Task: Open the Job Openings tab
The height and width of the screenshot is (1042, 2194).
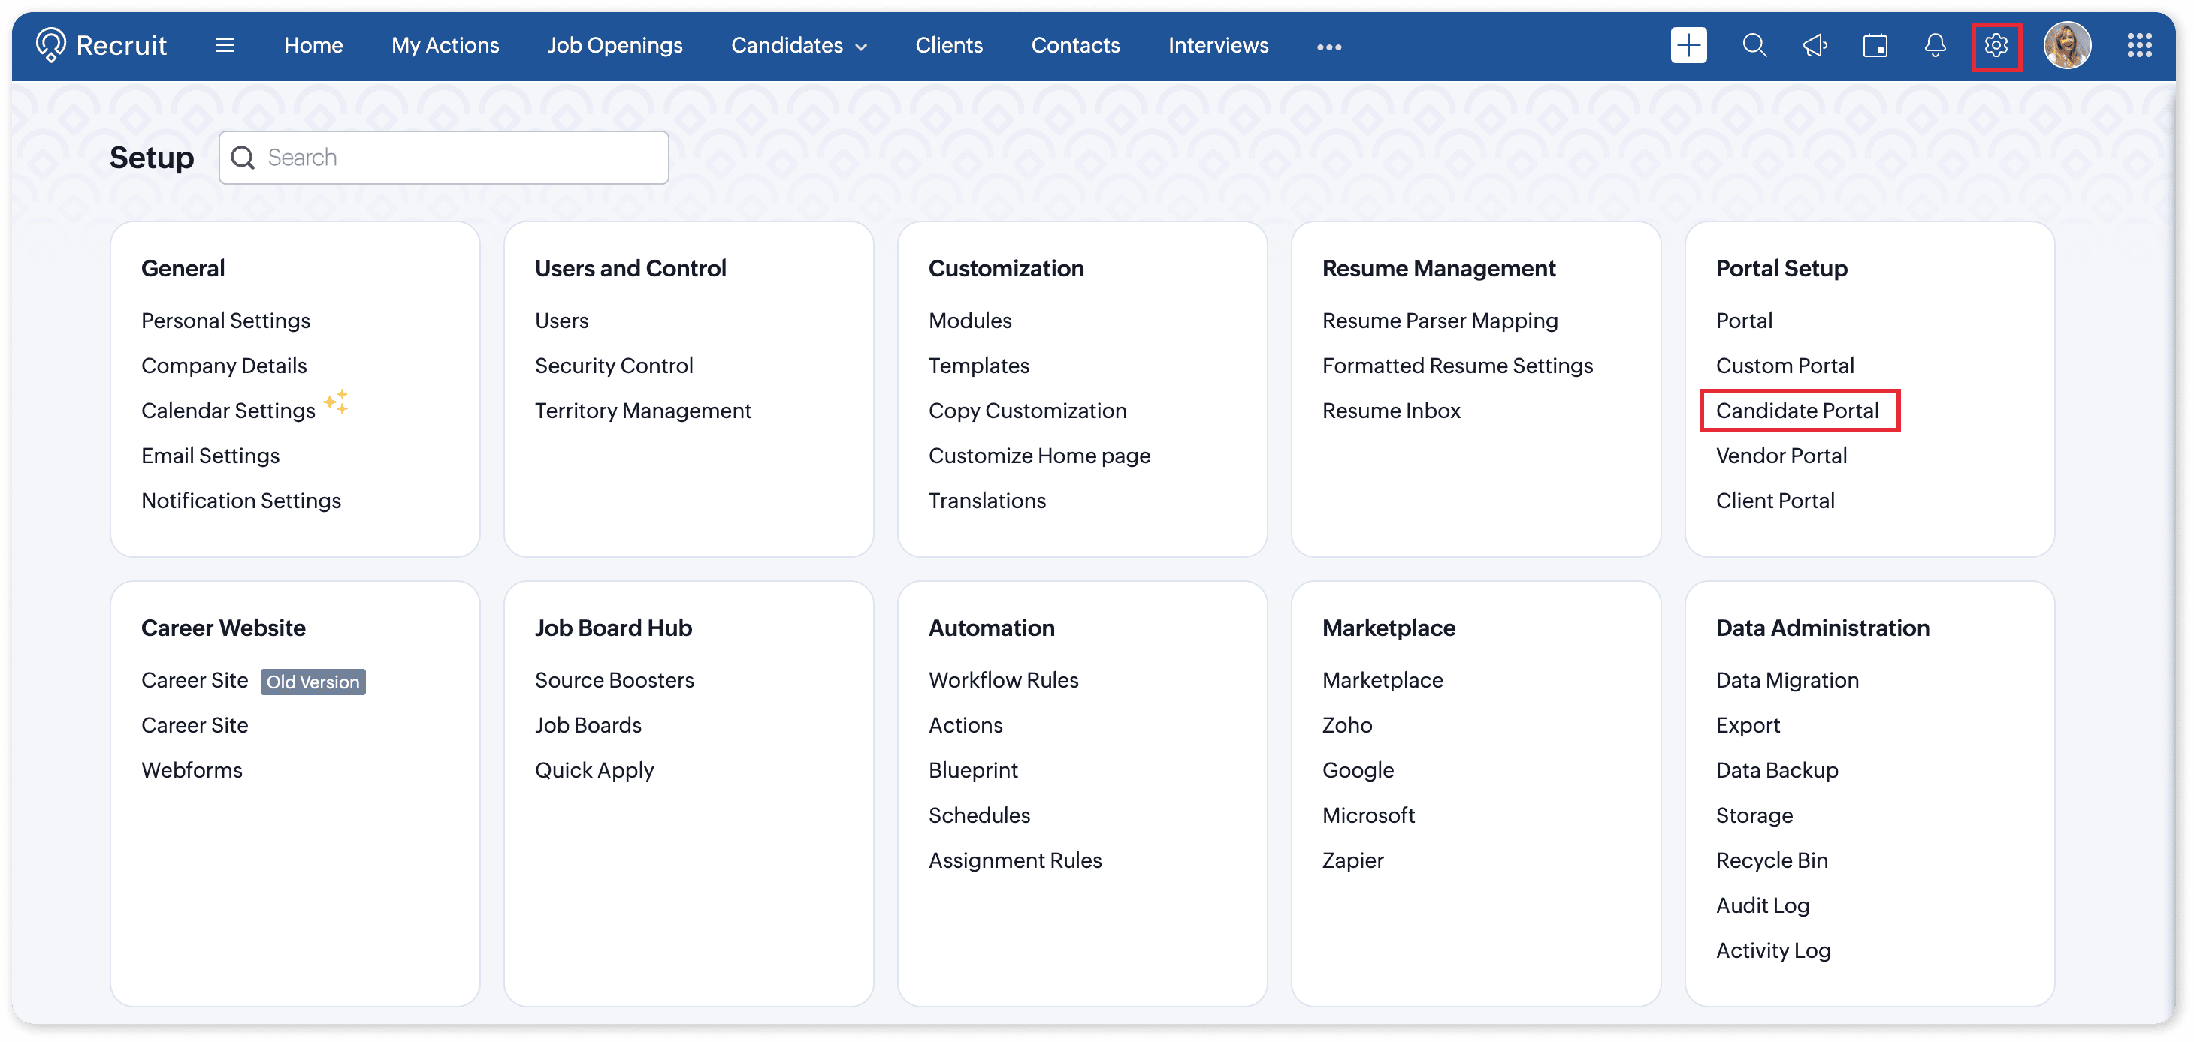Action: [x=615, y=46]
